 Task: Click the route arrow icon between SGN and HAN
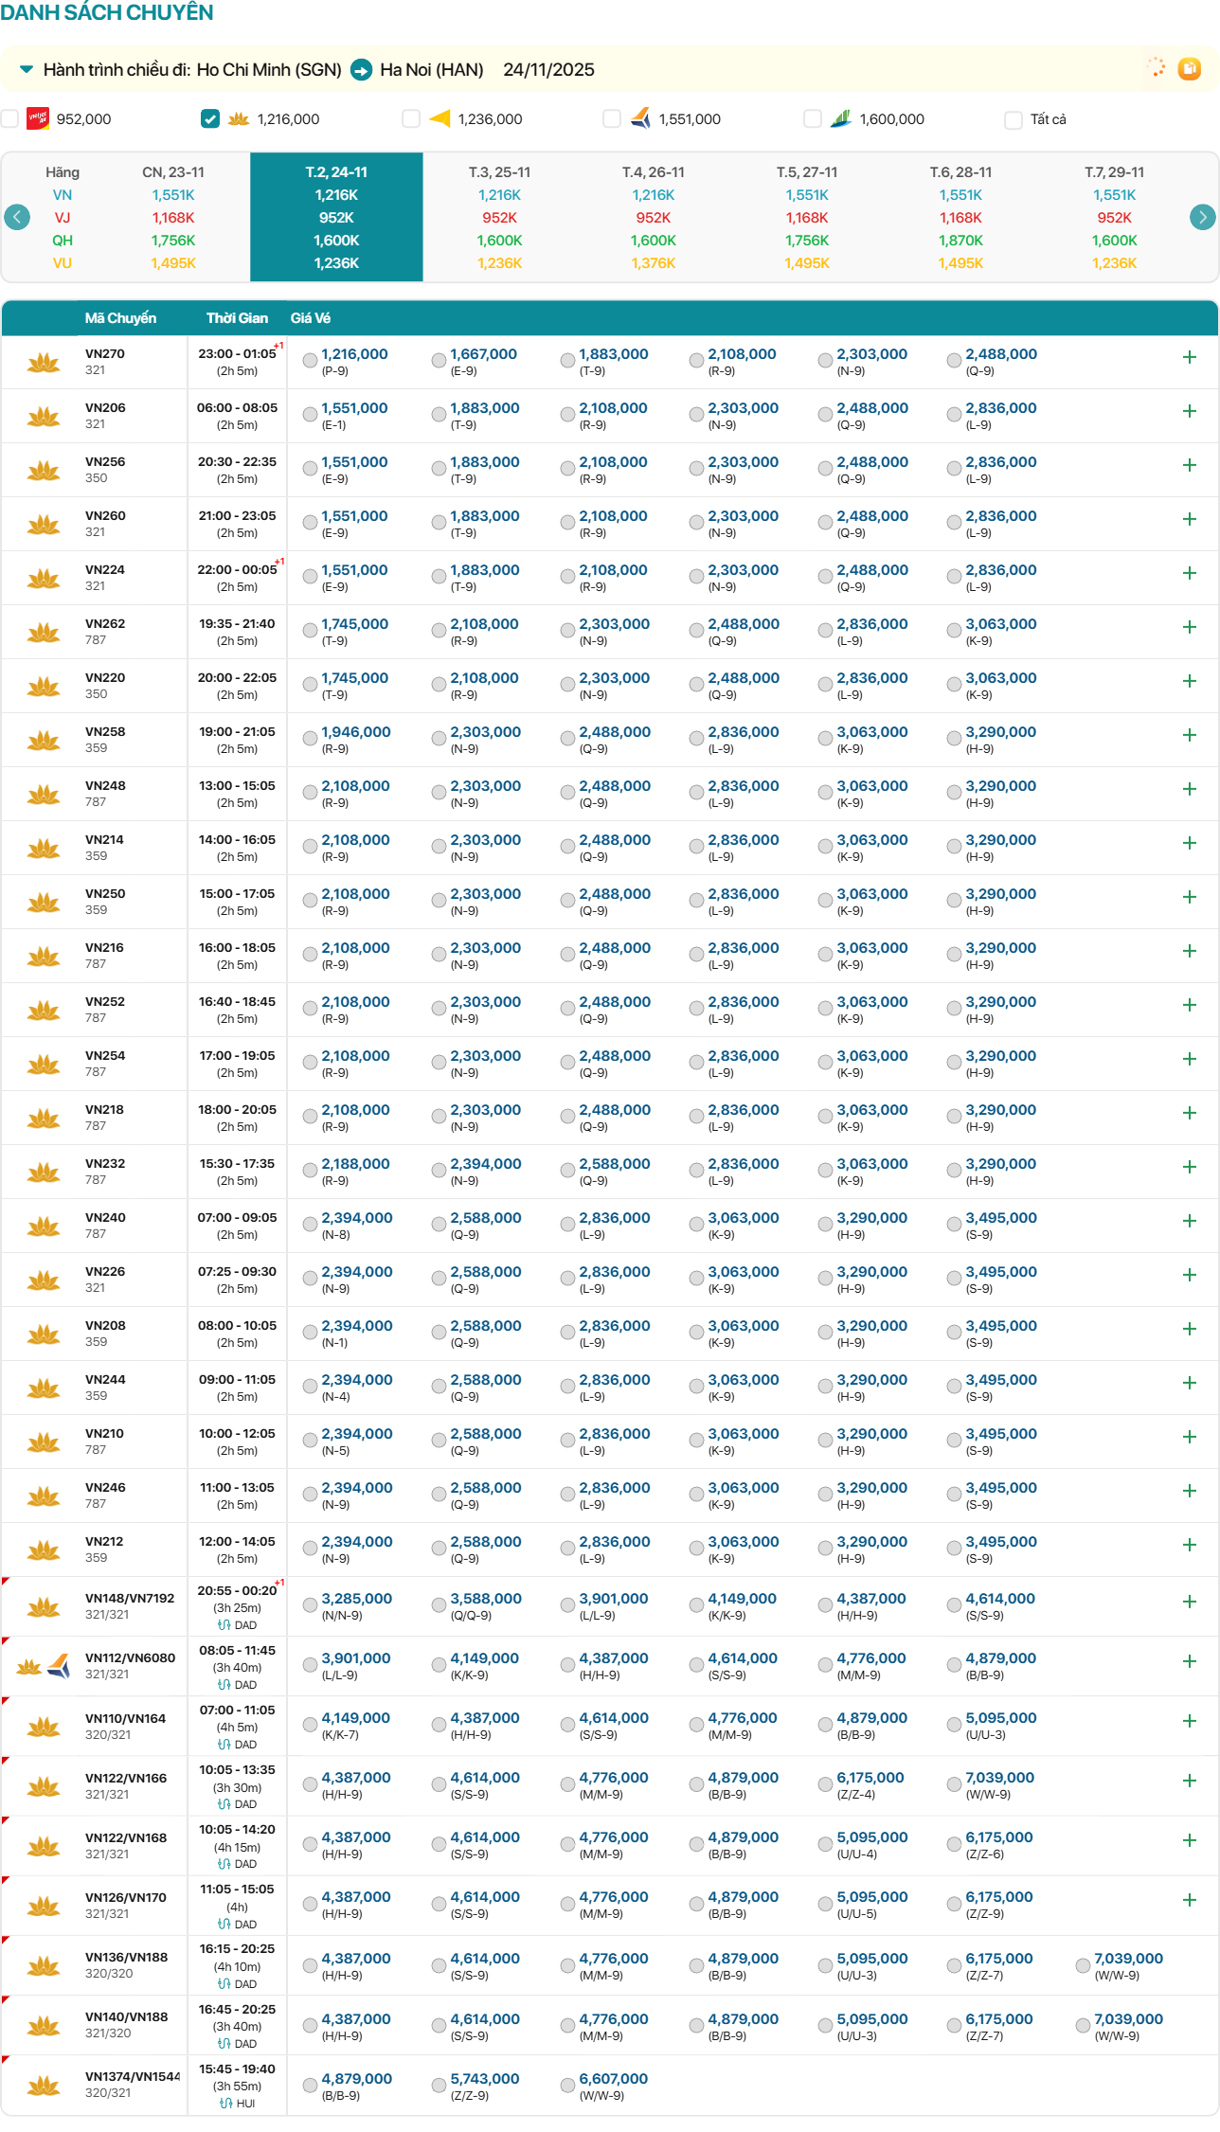pyautogui.click(x=361, y=70)
